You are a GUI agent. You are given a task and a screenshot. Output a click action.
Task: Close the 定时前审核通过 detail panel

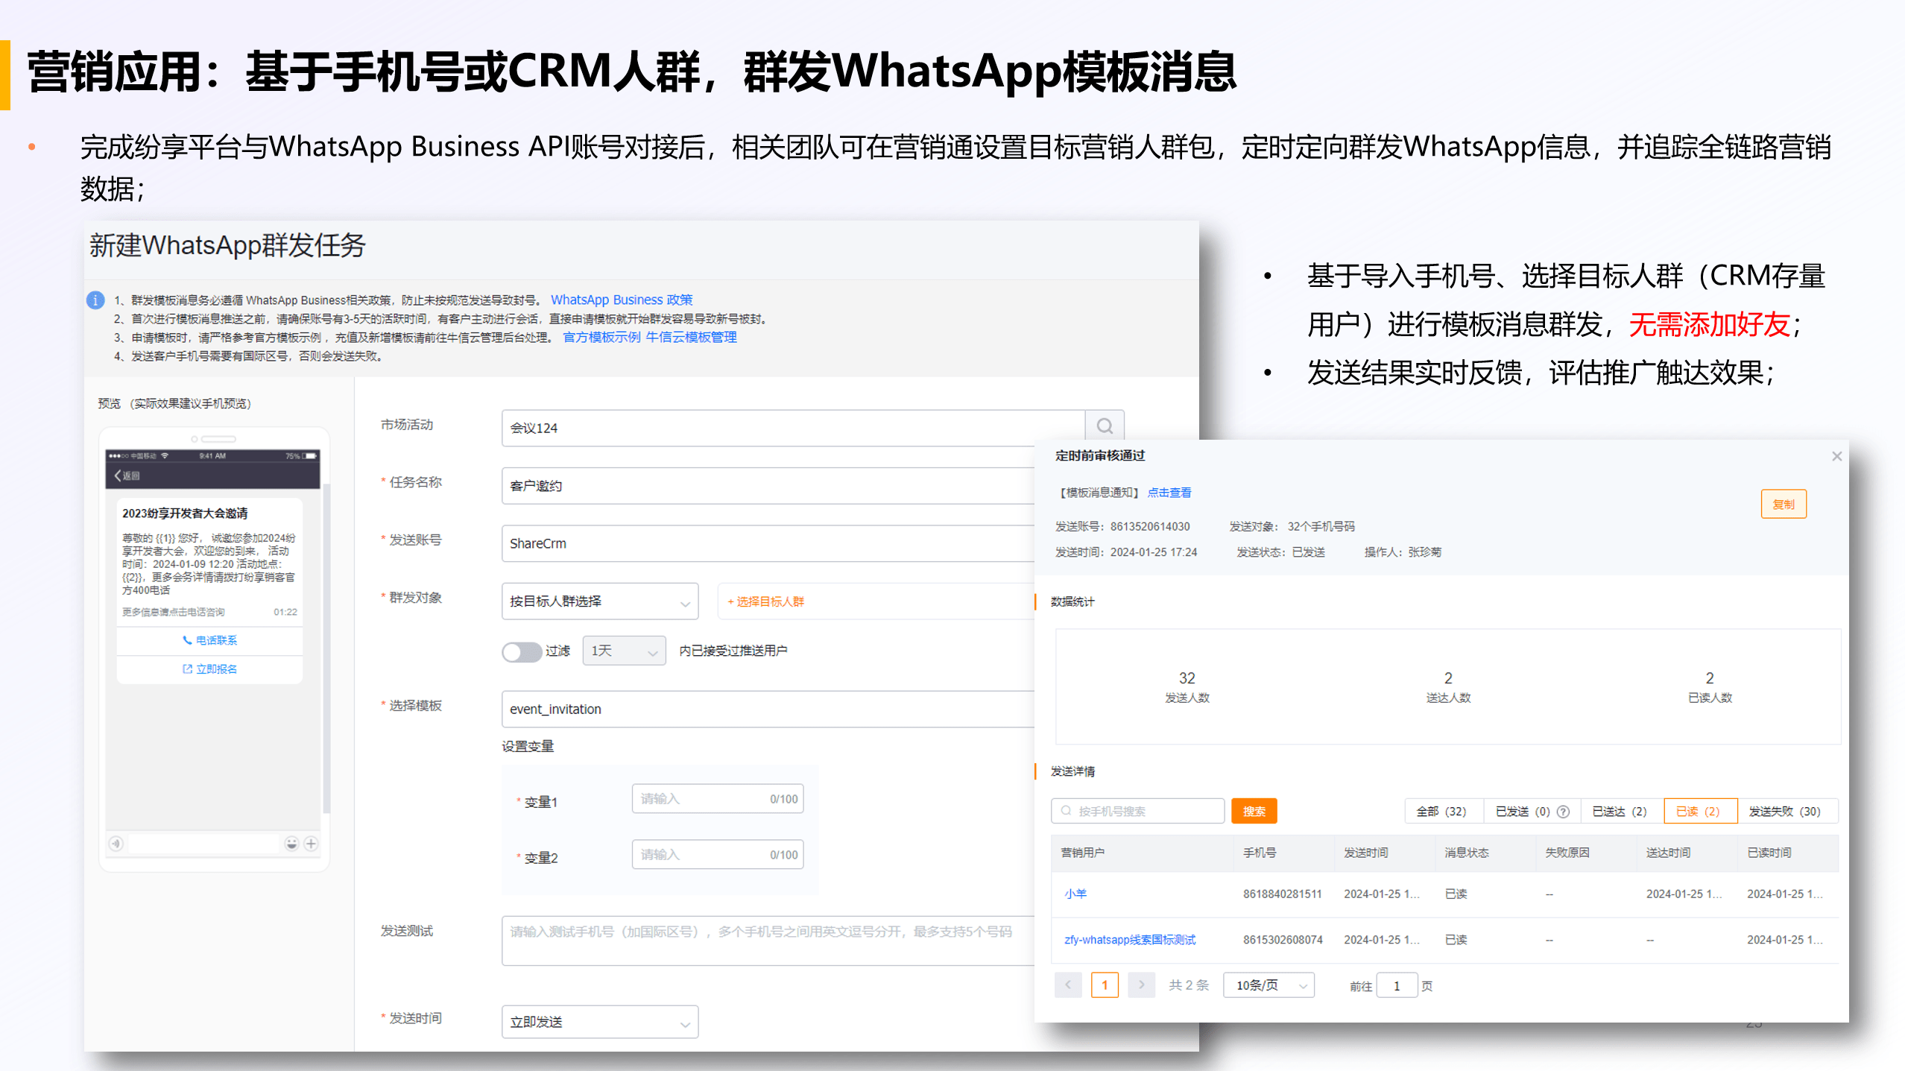point(1836,456)
